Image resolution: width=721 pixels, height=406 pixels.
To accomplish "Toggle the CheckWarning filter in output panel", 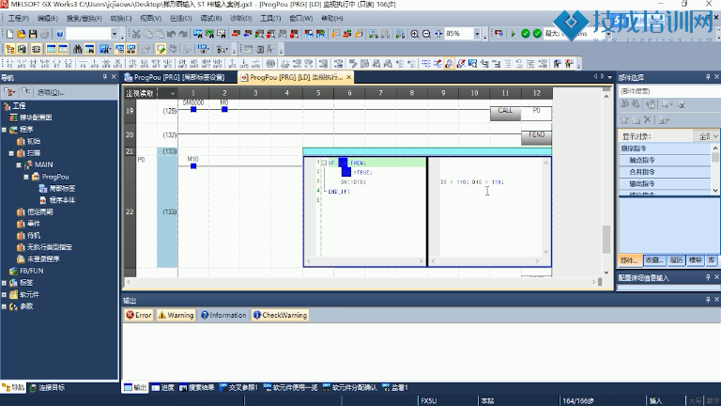I will pos(280,315).
